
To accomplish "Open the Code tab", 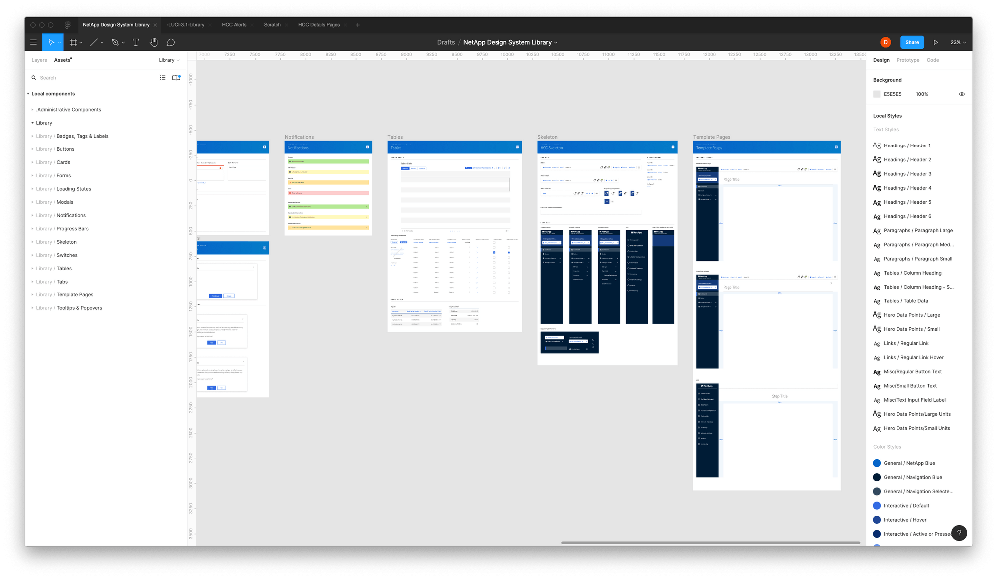I will (932, 60).
